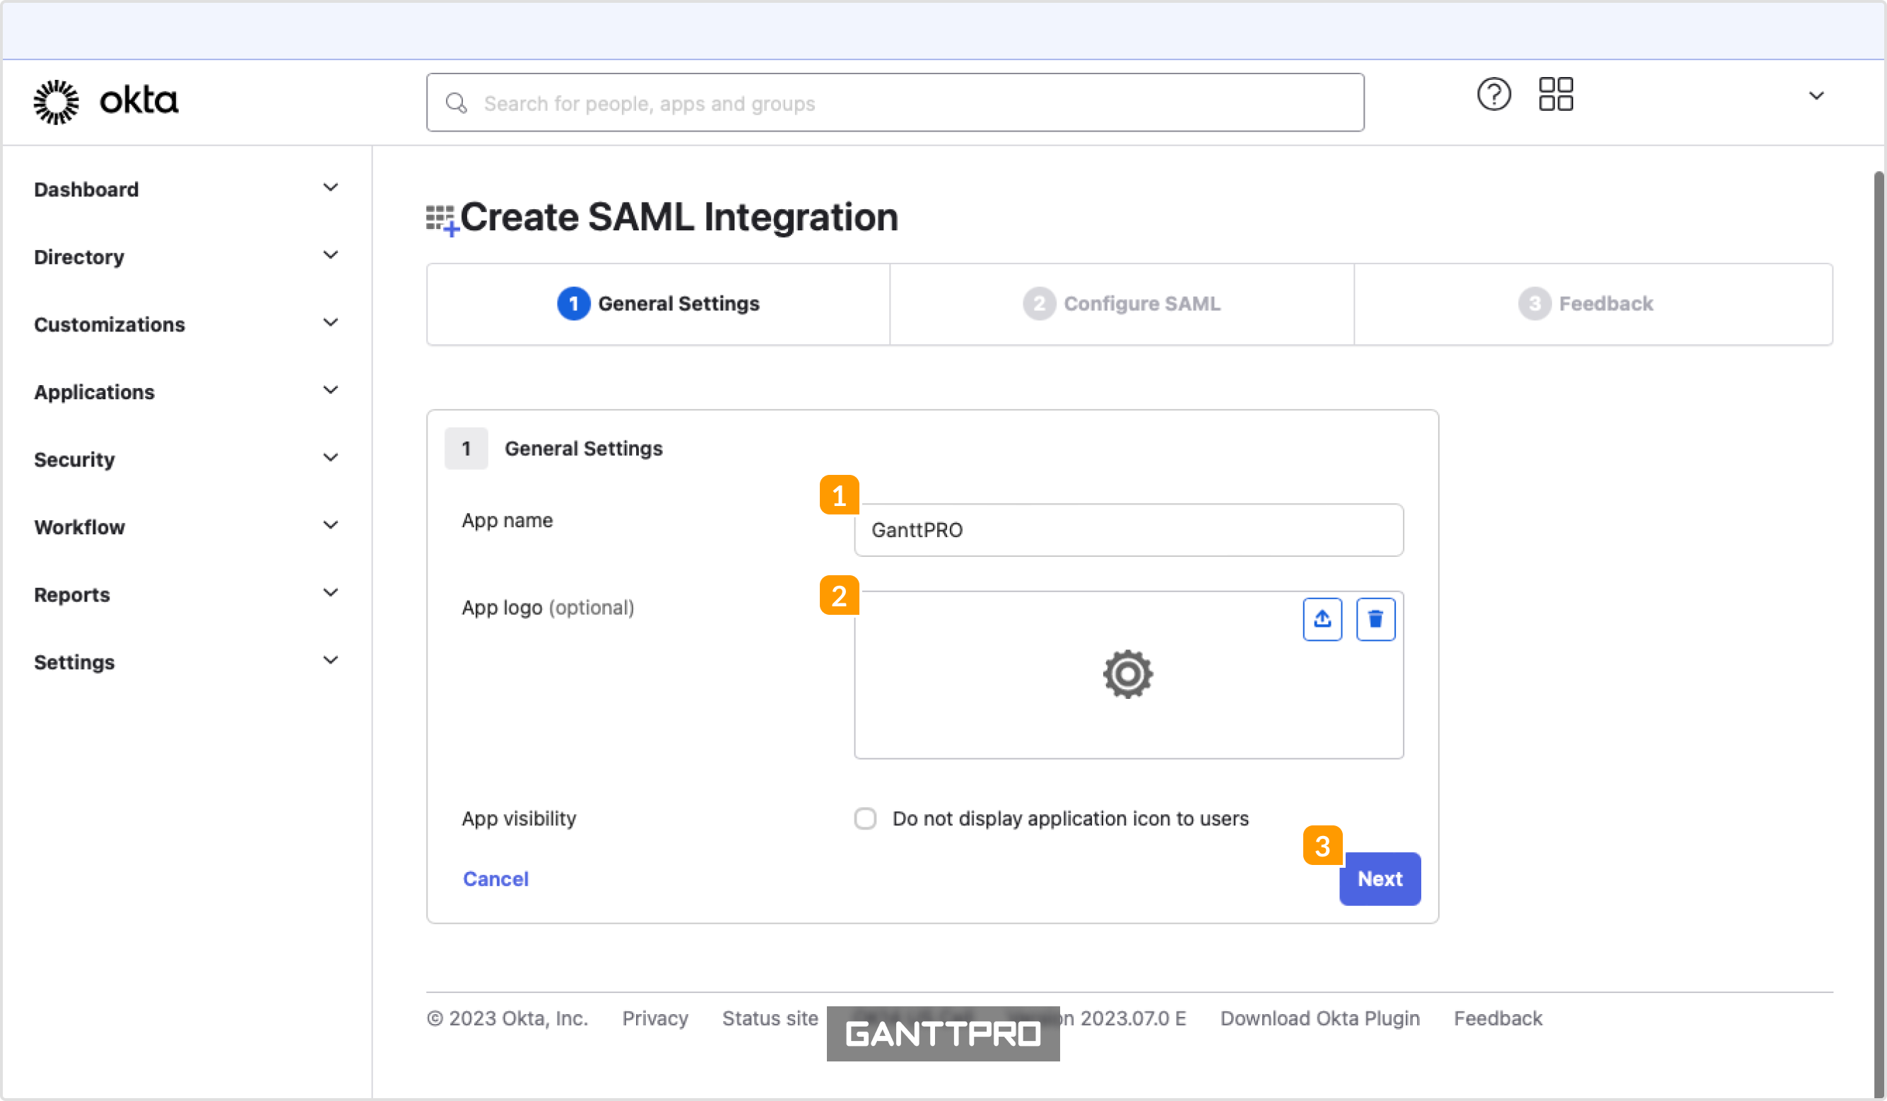Expand the Customizations menu chevron
The width and height of the screenshot is (1887, 1101).
330,323
